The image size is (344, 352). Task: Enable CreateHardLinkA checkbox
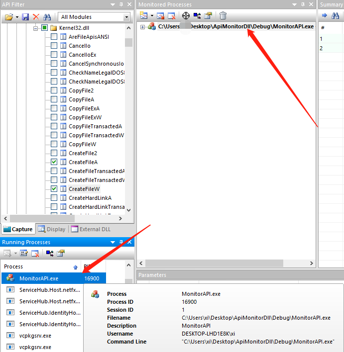(54, 198)
